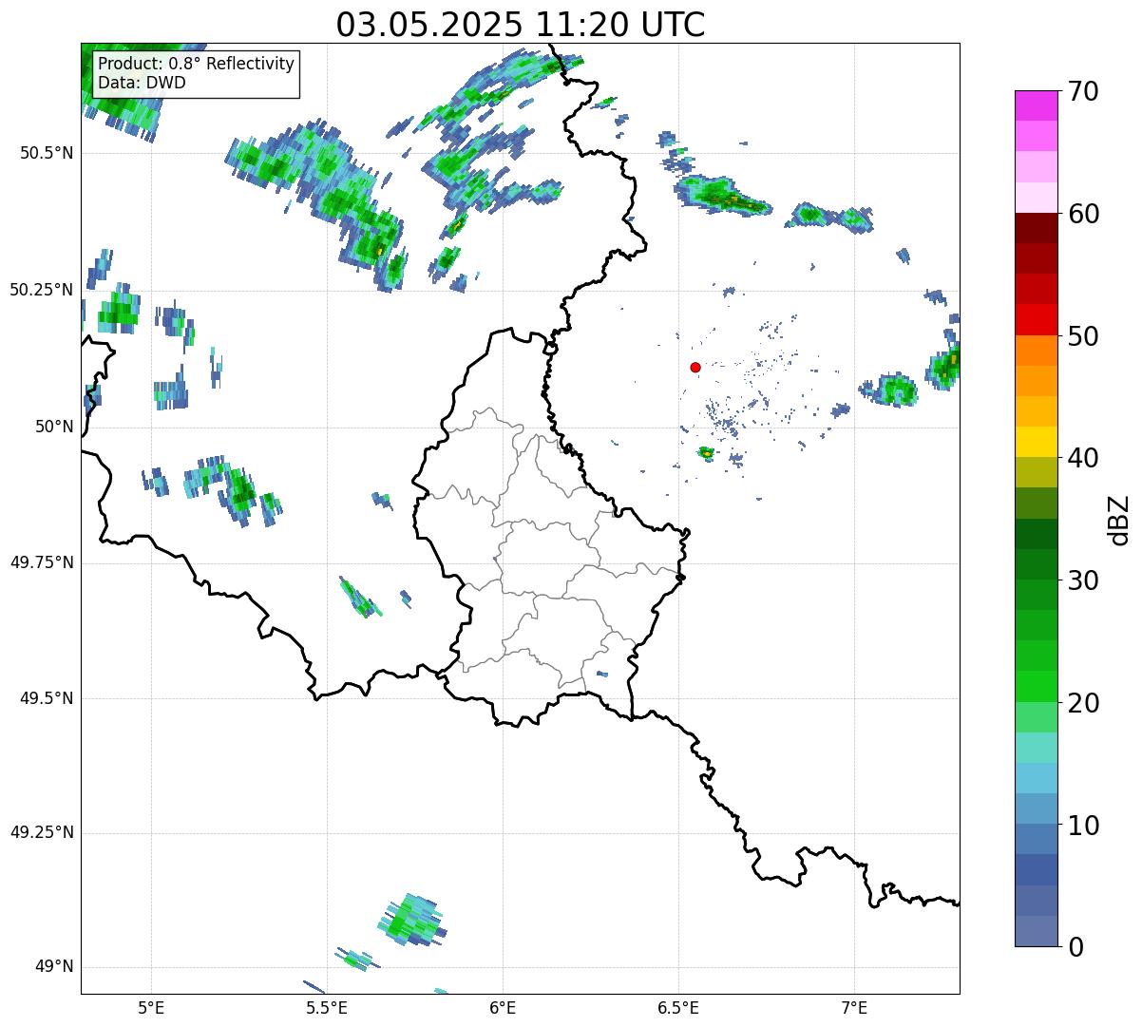Click the "50.25°N" latitude label
Viewport: 1142px width, 1027px height.
(x=42, y=290)
